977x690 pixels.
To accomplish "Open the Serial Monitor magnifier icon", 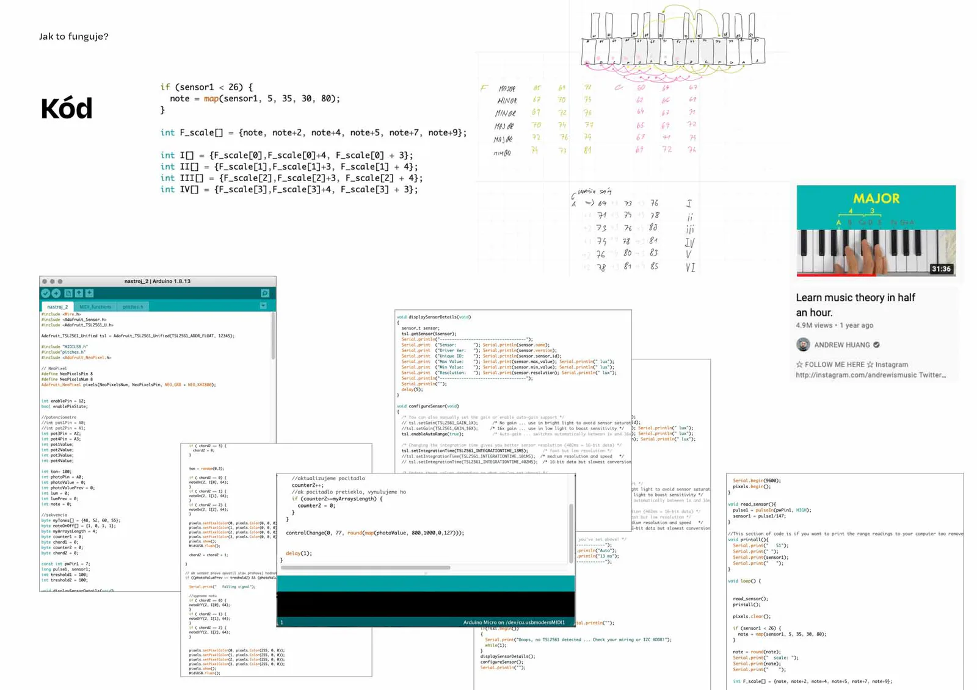I will tap(265, 293).
